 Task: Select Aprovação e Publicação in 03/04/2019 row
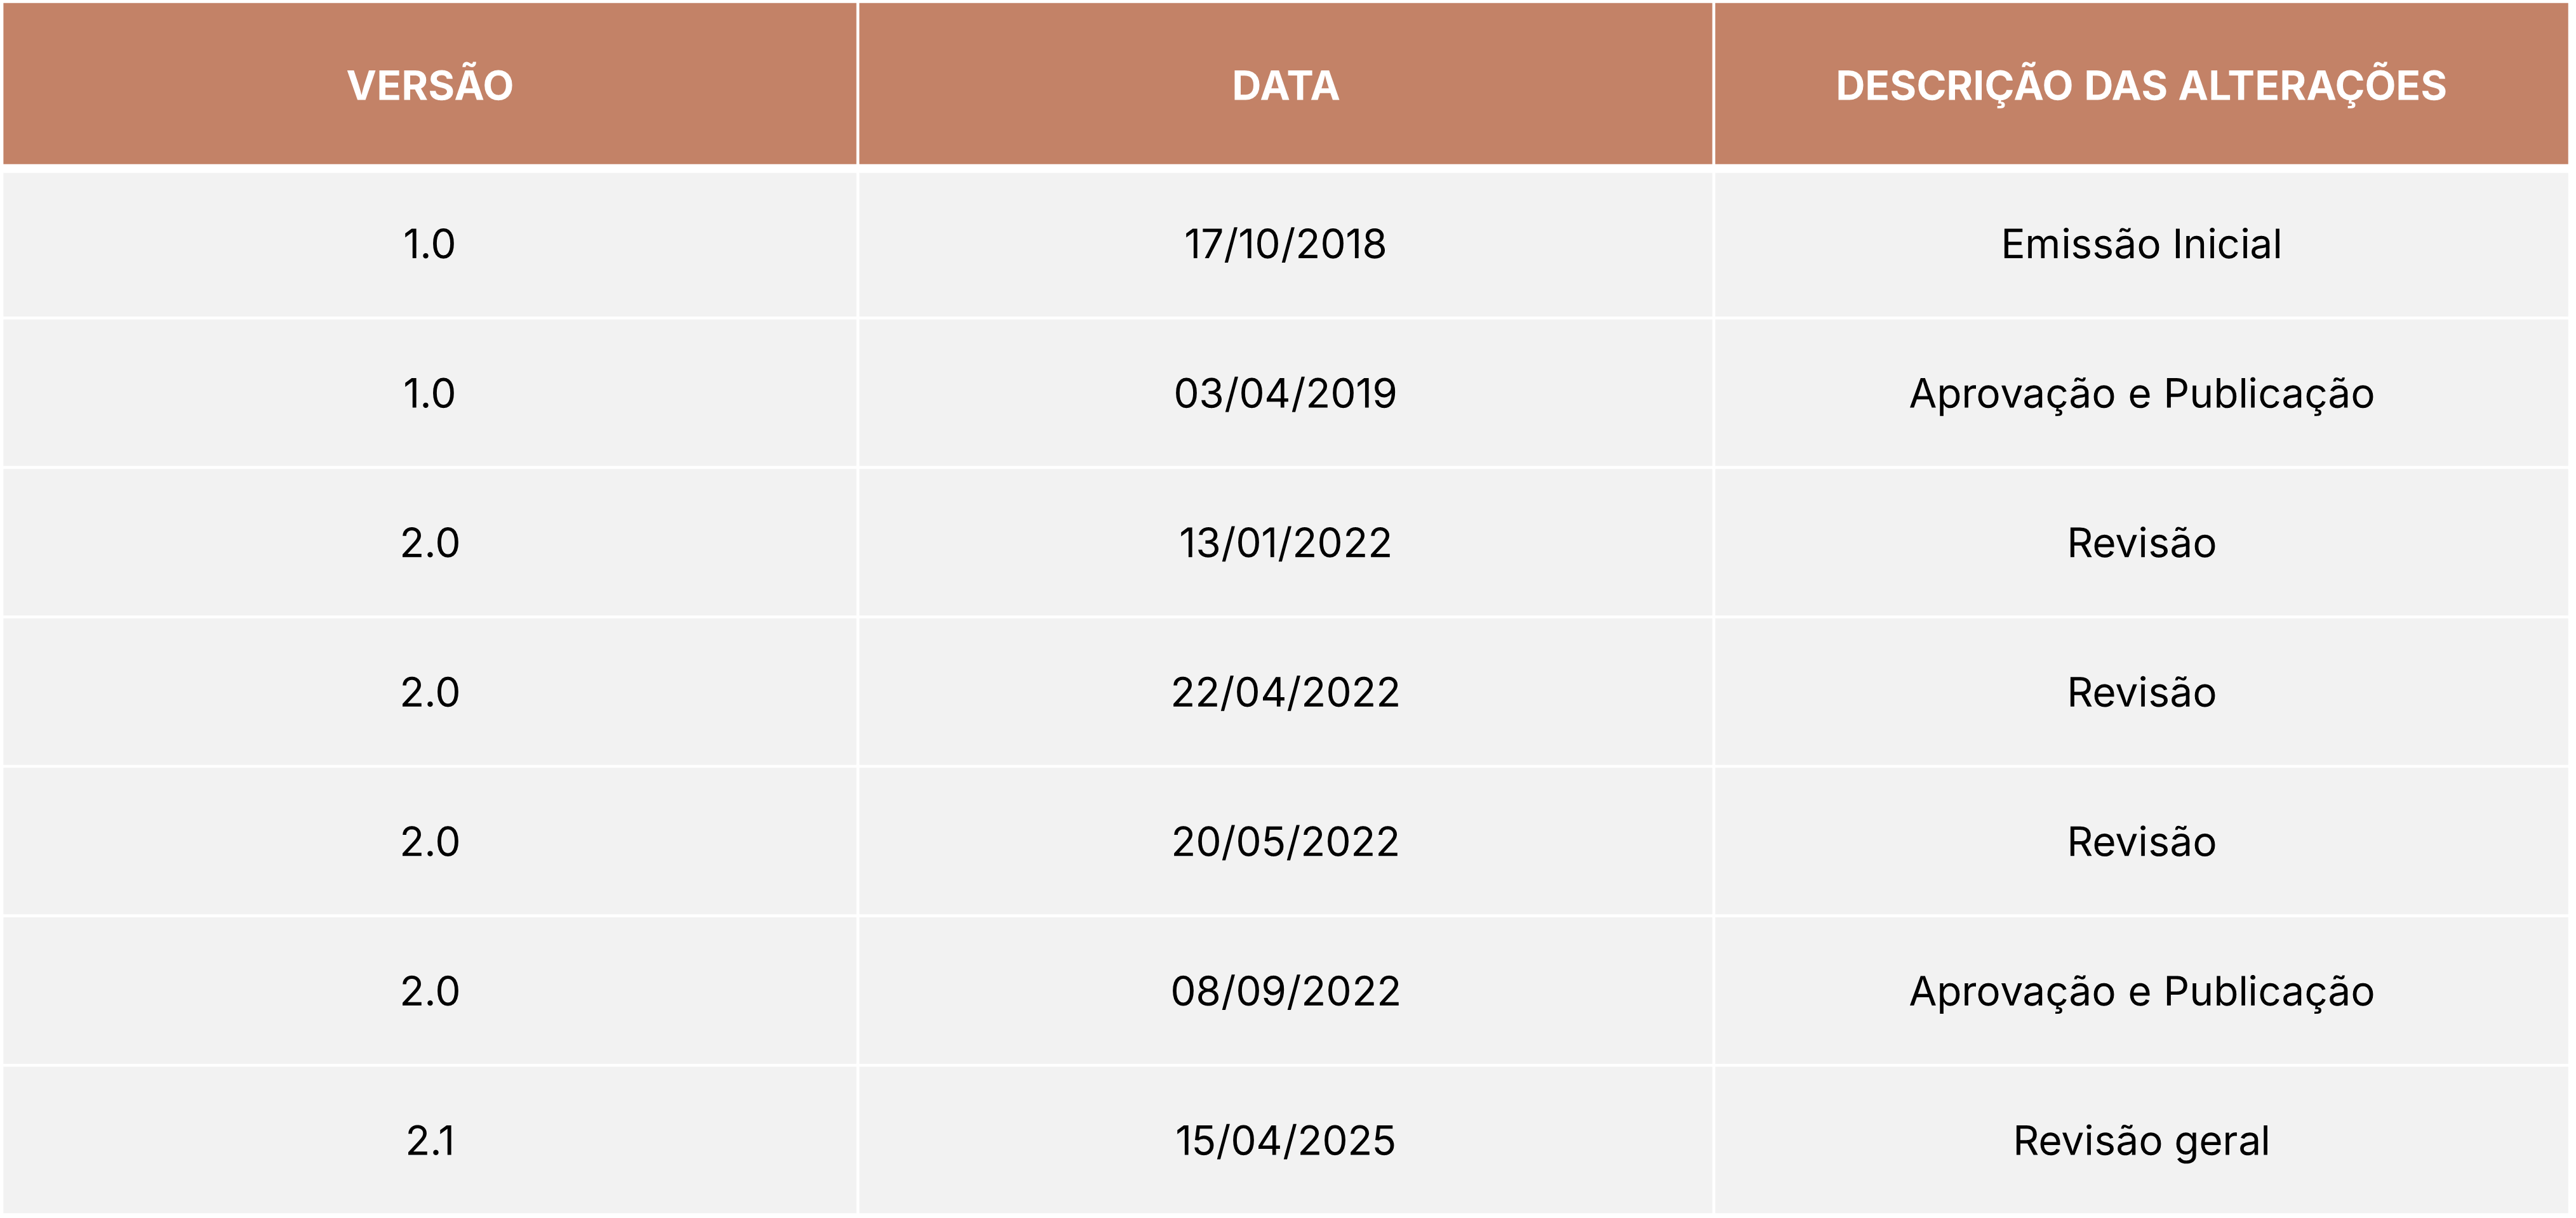tap(2141, 394)
